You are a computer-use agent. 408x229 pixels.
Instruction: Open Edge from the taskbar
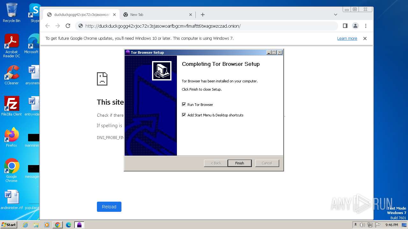pyautogui.click(x=69, y=225)
